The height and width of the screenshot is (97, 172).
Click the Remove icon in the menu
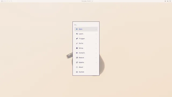[77, 58]
